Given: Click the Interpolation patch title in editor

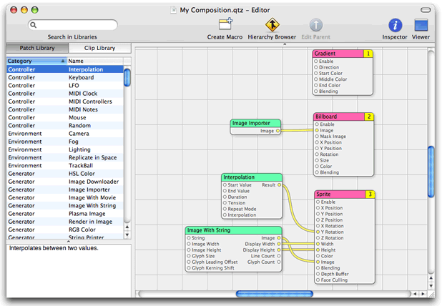Looking at the screenshot, I should (x=252, y=177).
